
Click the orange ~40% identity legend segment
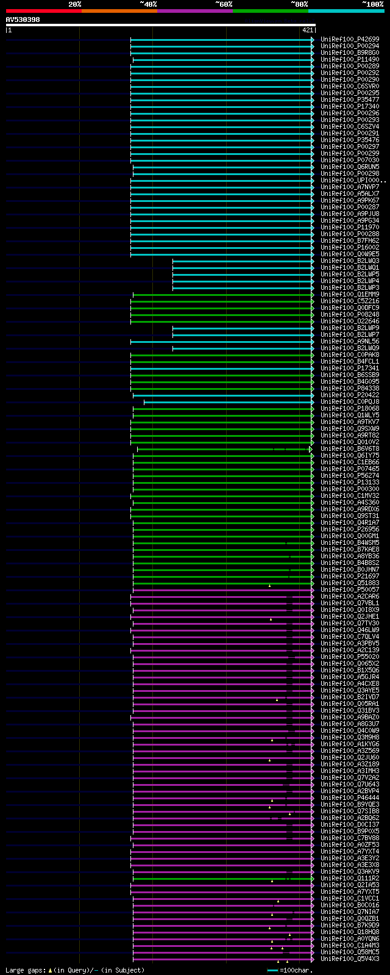click(x=119, y=11)
